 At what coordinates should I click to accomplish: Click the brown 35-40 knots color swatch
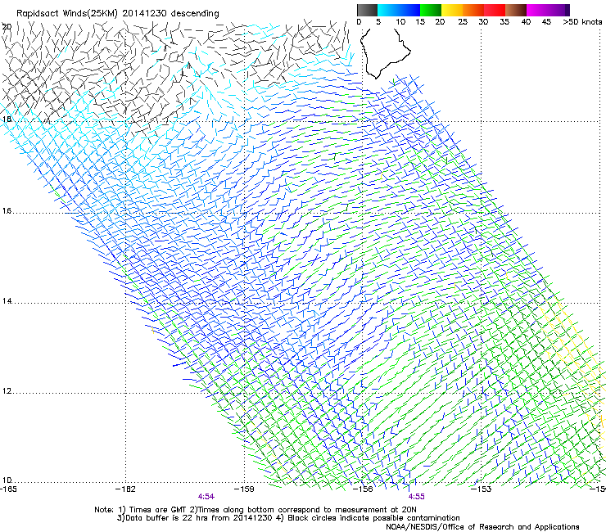click(x=516, y=10)
